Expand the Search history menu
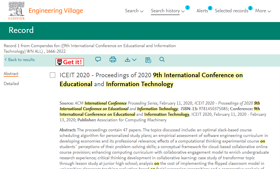Screen dimensions: 280x169 click(168, 11)
